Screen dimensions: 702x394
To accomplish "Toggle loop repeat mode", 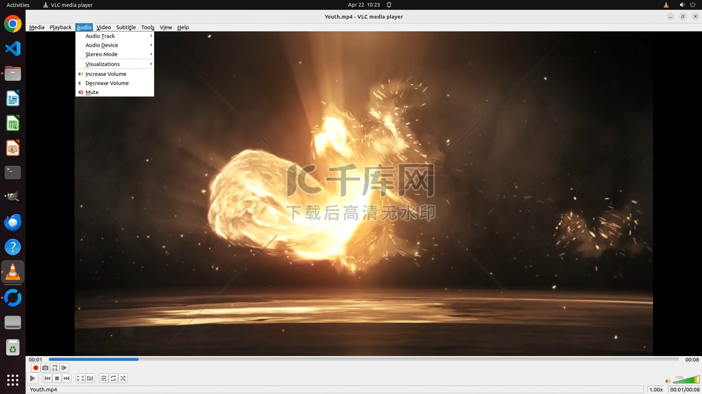I will (113, 378).
